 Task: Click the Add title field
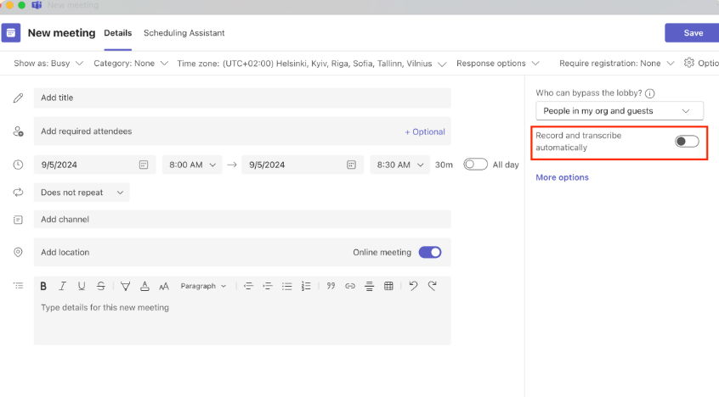tap(242, 98)
